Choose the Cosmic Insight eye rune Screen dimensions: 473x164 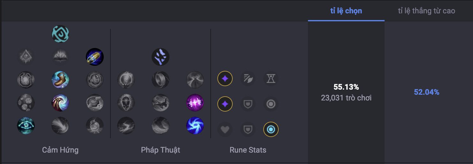pos(26,126)
